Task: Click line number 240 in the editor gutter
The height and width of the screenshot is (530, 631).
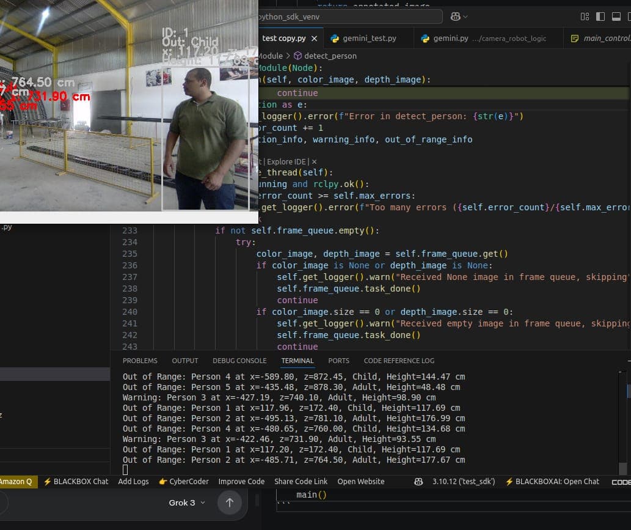Action: pyautogui.click(x=129, y=312)
